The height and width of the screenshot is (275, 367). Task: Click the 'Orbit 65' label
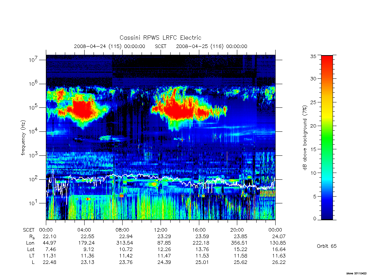click(327, 246)
